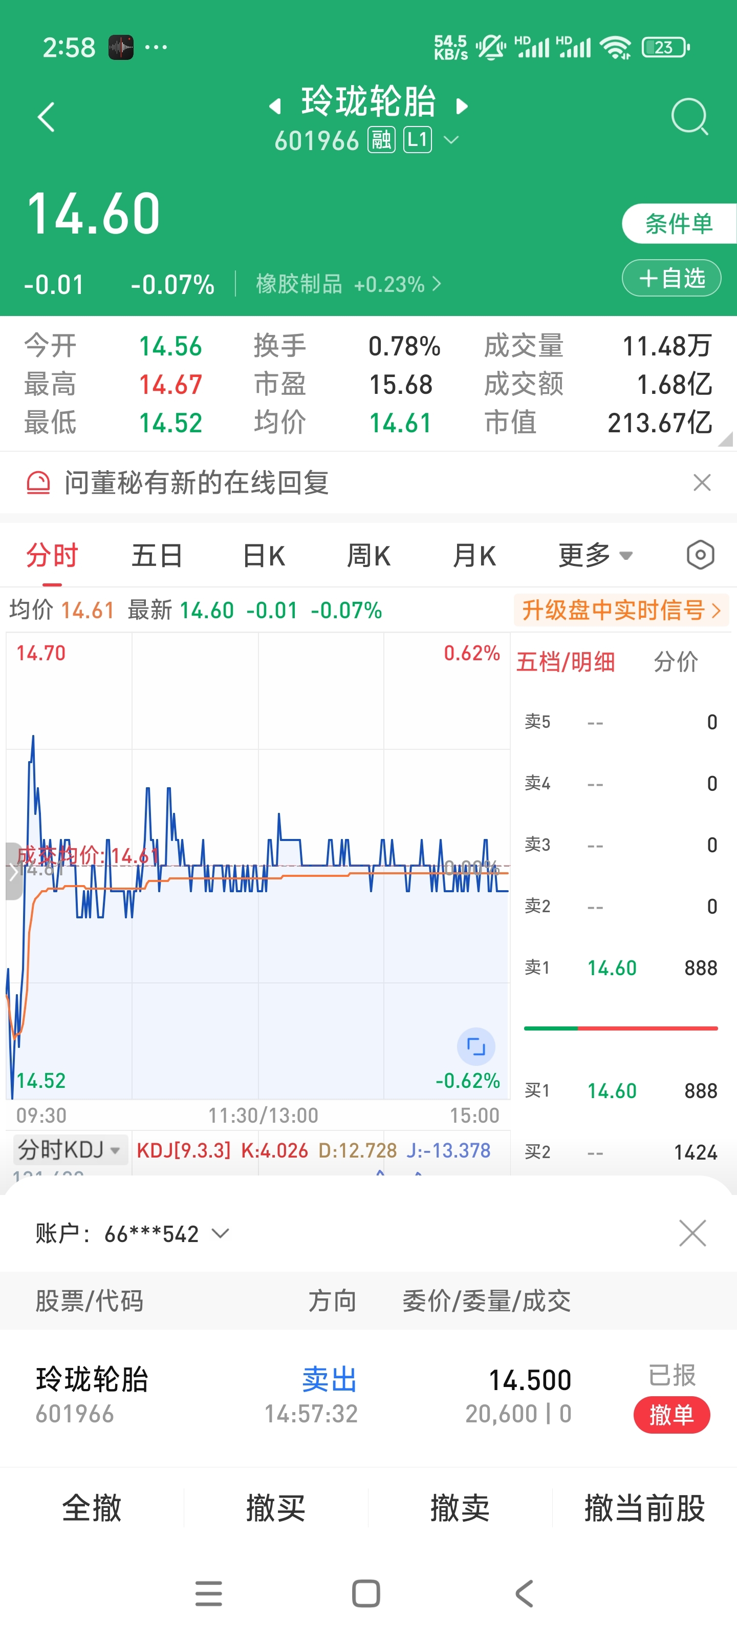Select the 日K chart tab

tap(263, 555)
